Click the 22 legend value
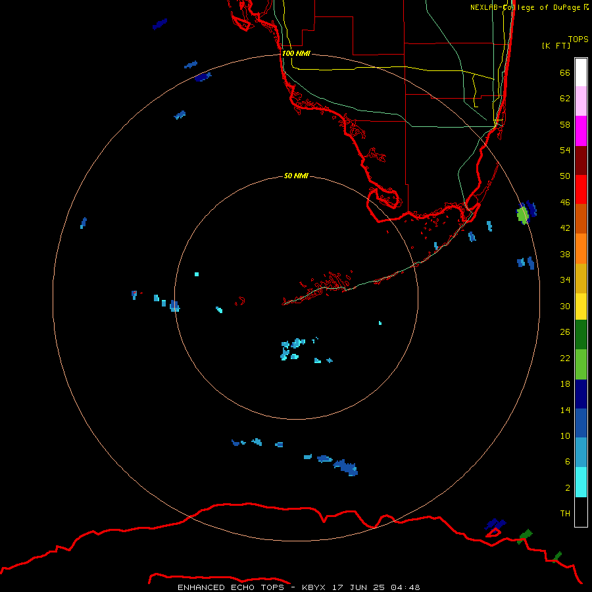This screenshot has width=592, height=592. click(565, 358)
